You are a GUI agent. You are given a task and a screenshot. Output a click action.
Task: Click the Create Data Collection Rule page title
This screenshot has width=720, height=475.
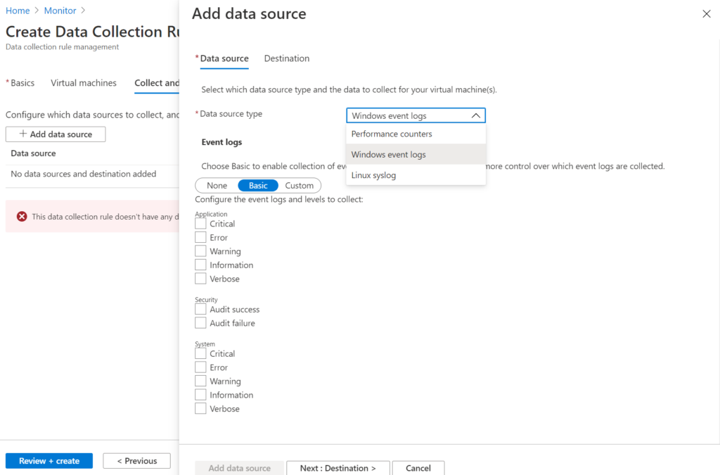point(92,31)
